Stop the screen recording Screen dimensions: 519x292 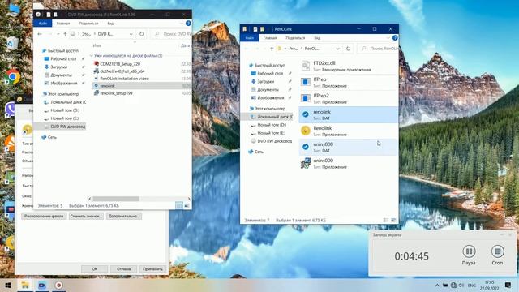[x=497, y=255]
